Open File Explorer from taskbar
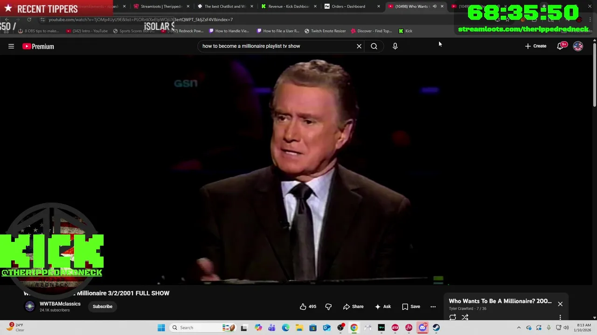 pyautogui.click(x=299, y=328)
